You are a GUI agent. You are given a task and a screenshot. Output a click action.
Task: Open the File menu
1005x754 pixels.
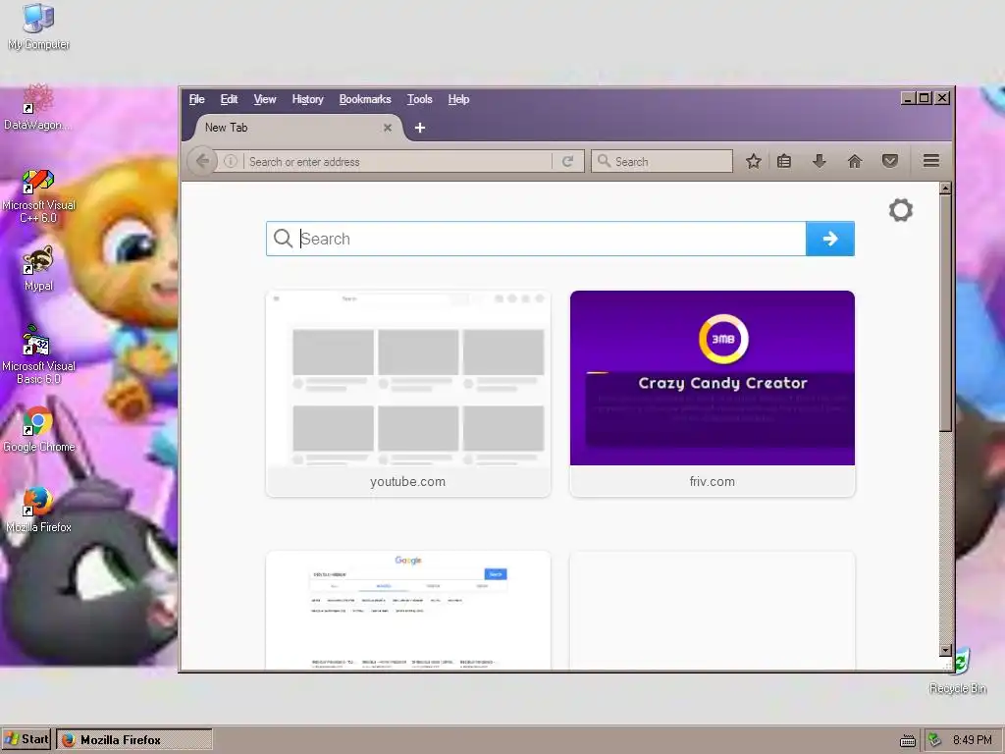coord(196,99)
